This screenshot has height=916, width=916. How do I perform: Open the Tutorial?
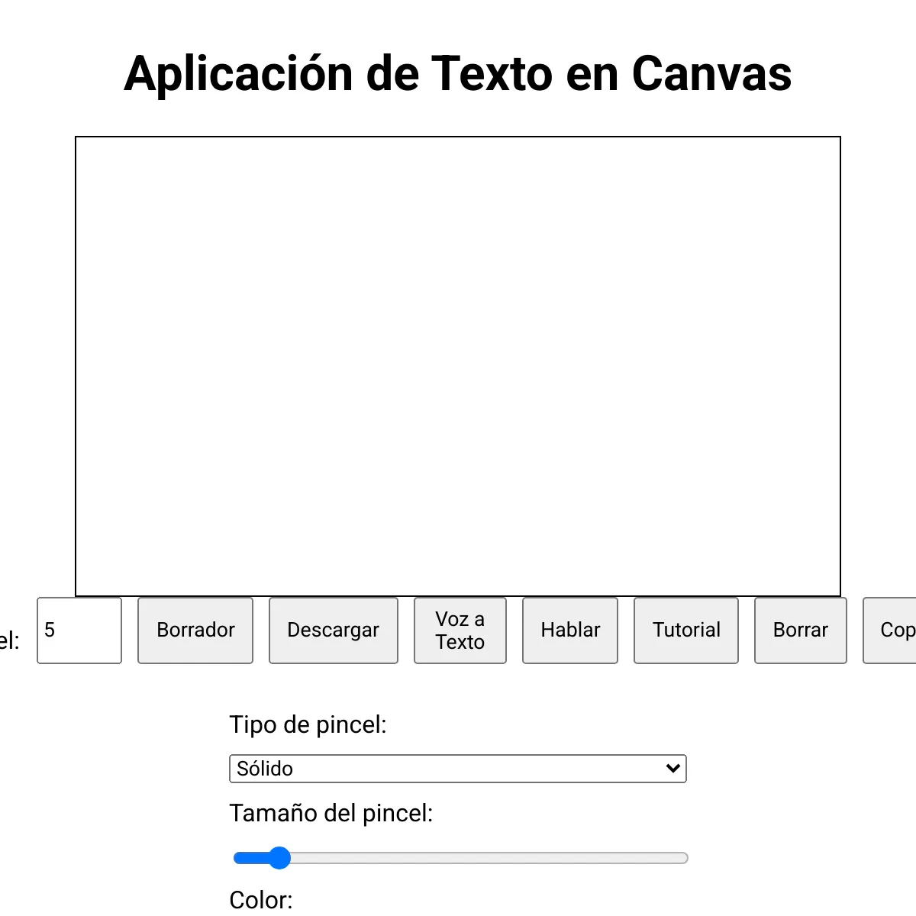pyautogui.click(x=686, y=631)
